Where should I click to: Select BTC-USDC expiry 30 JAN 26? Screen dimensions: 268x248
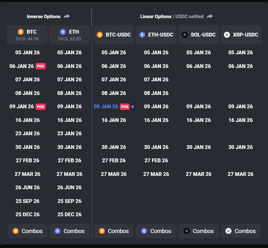click(x=114, y=147)
